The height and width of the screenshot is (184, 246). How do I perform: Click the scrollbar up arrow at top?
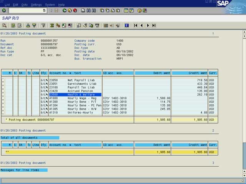244,32
